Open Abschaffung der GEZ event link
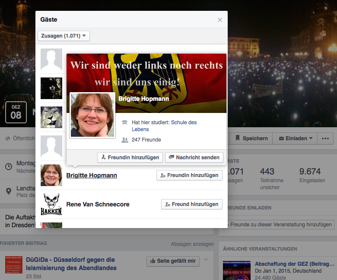337x280 pixels. pos(295,264)
